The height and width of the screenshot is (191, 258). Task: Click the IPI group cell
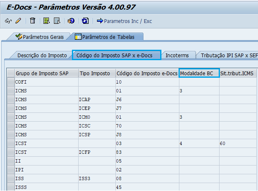click(x=46, y=170)
